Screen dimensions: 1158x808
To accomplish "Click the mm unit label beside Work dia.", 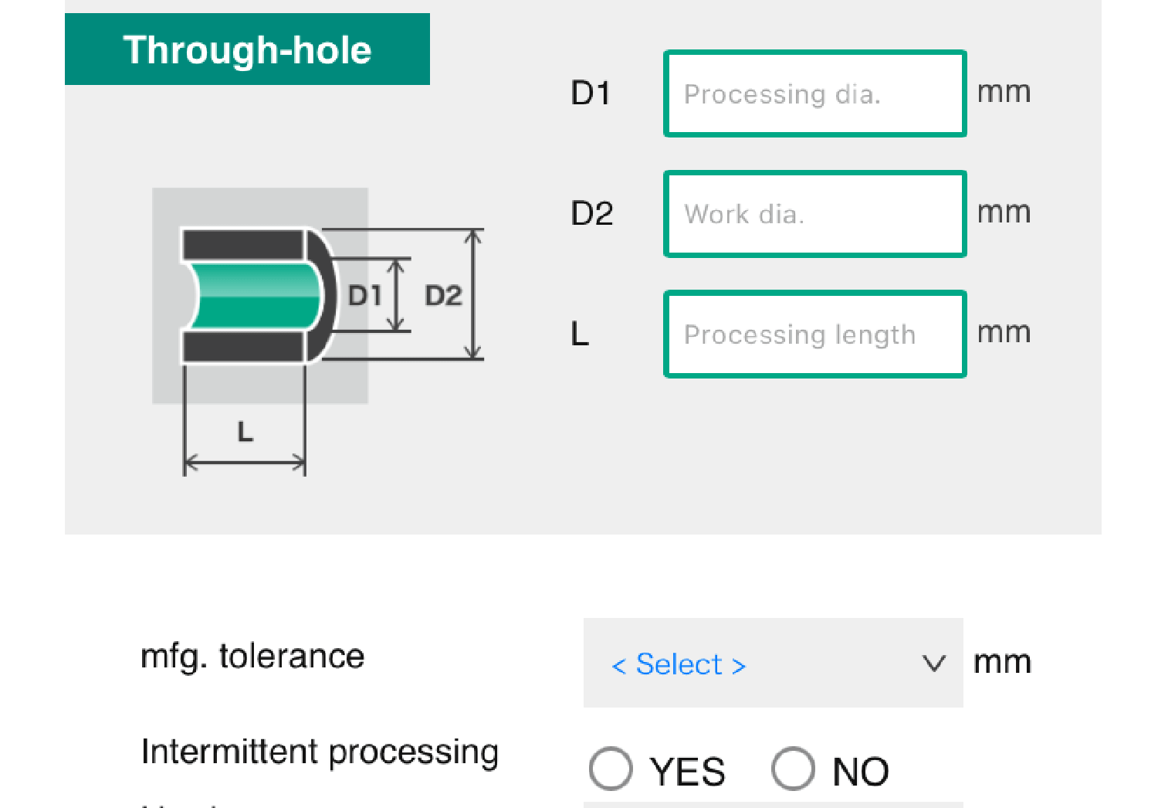I will [x=1004, y=211].
